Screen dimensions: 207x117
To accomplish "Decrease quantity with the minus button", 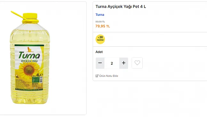I will [100, 63].
